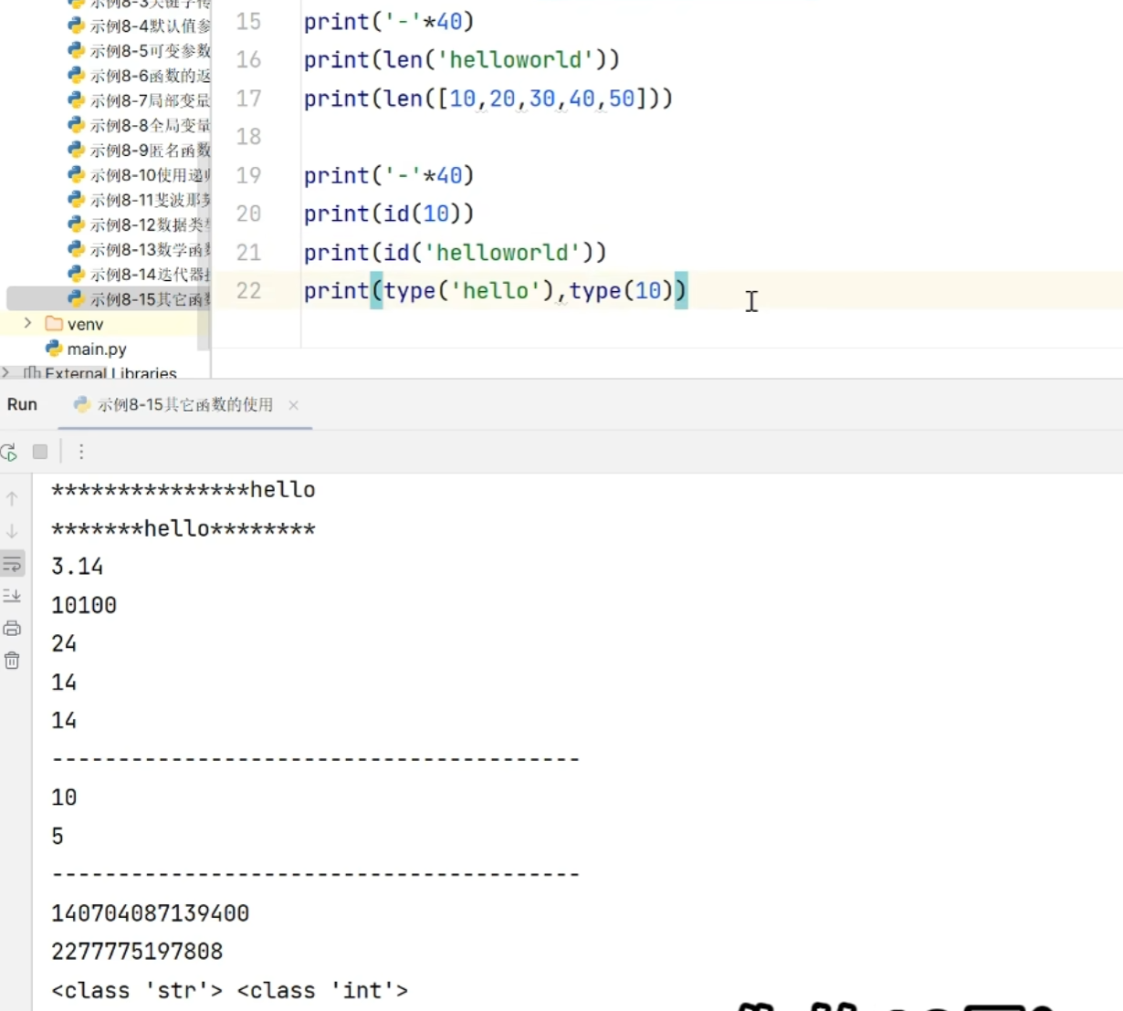The width and height of the screenshot is (1123, 1011).
Task: Click console output 10100
Action: coord(84,605)
